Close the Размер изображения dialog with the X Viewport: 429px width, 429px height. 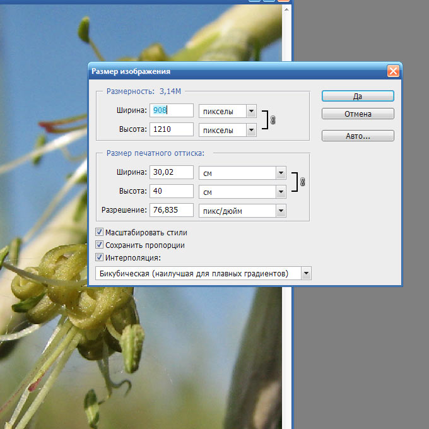pyautogui.click(x=392, y=71)
